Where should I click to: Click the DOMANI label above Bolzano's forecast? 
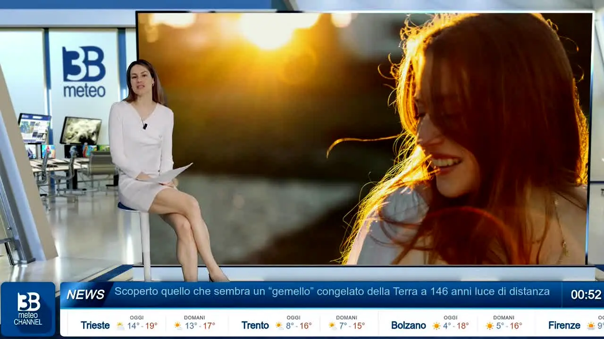tap(504, 318)
